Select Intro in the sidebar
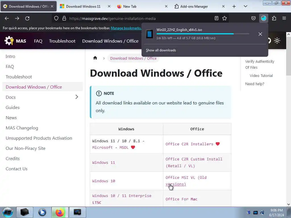Viewport: 291px width, 218px height. (11, 56)
